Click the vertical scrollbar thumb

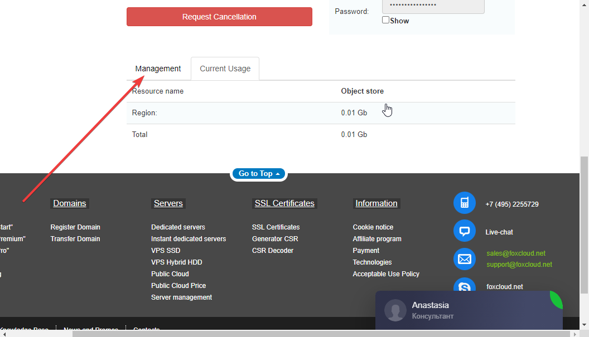pyautogui.click(x=584, y=223)
